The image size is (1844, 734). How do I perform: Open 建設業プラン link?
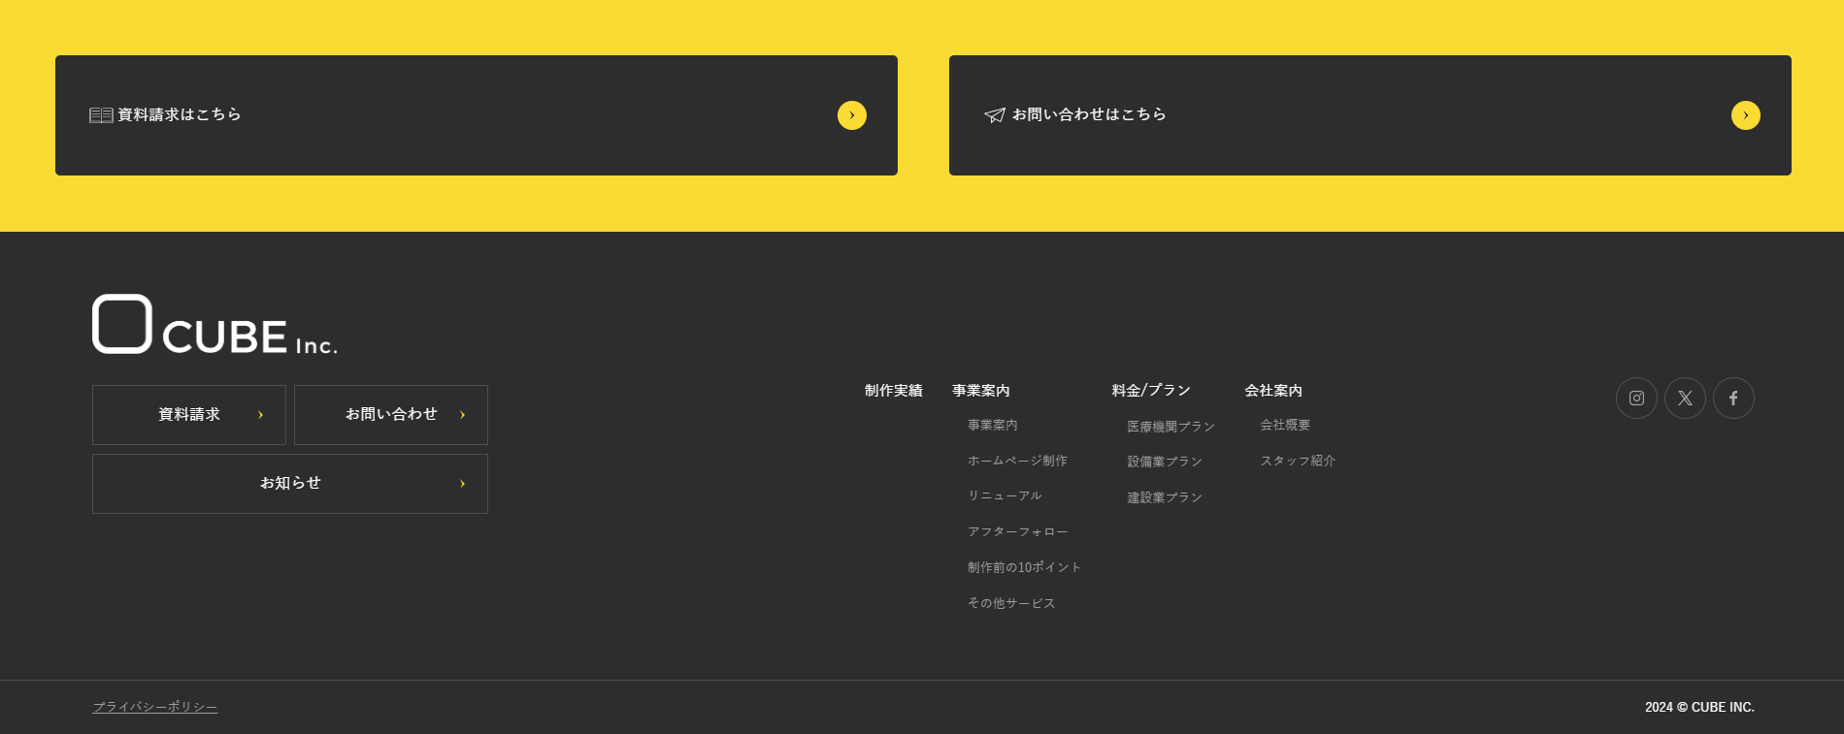(1165, 498)
